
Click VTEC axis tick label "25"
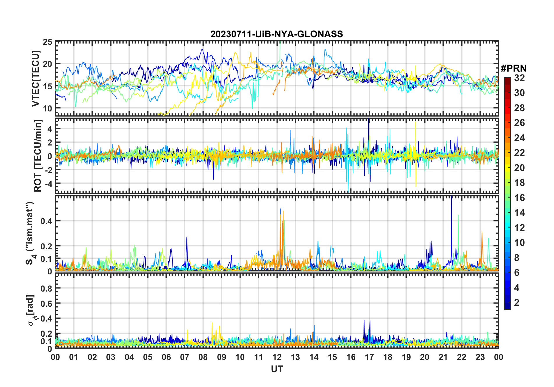[48, 42]
